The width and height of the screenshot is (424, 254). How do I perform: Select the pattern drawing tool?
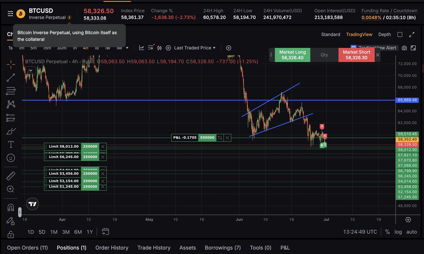11,104
